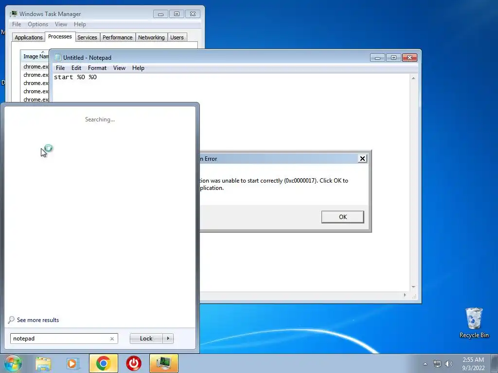Switch to the Performance tab
498x373 pixels.
tap(118, 37)
